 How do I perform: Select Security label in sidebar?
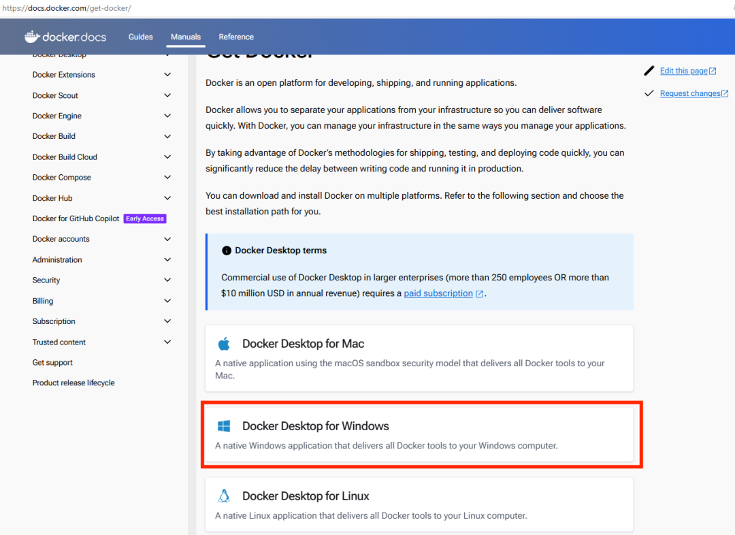click(x=46, y=280)
